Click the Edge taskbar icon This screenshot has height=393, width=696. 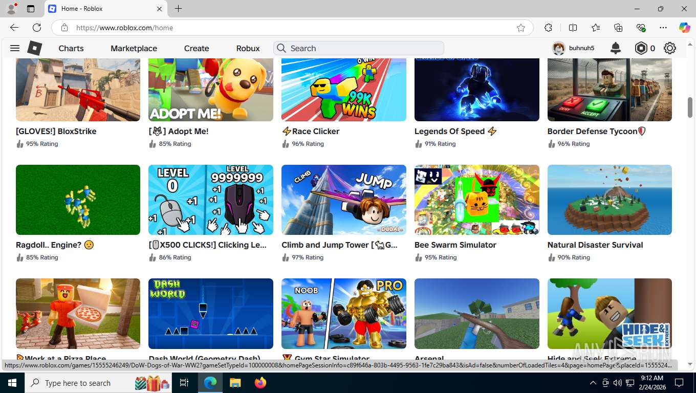click(210, 383)
